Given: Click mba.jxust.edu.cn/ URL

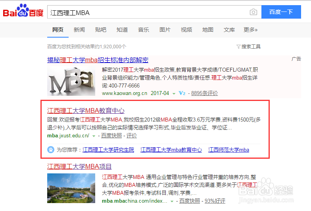Looking at the screenshot, I should tap(68, 136).
